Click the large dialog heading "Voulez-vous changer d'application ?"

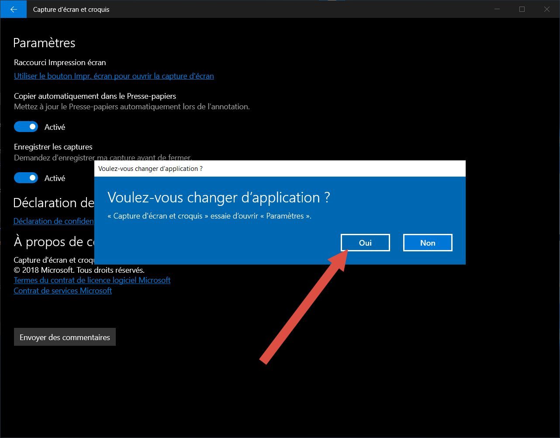coord(218,198)
